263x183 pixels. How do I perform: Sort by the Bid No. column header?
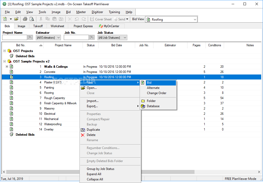click(22, 45)
